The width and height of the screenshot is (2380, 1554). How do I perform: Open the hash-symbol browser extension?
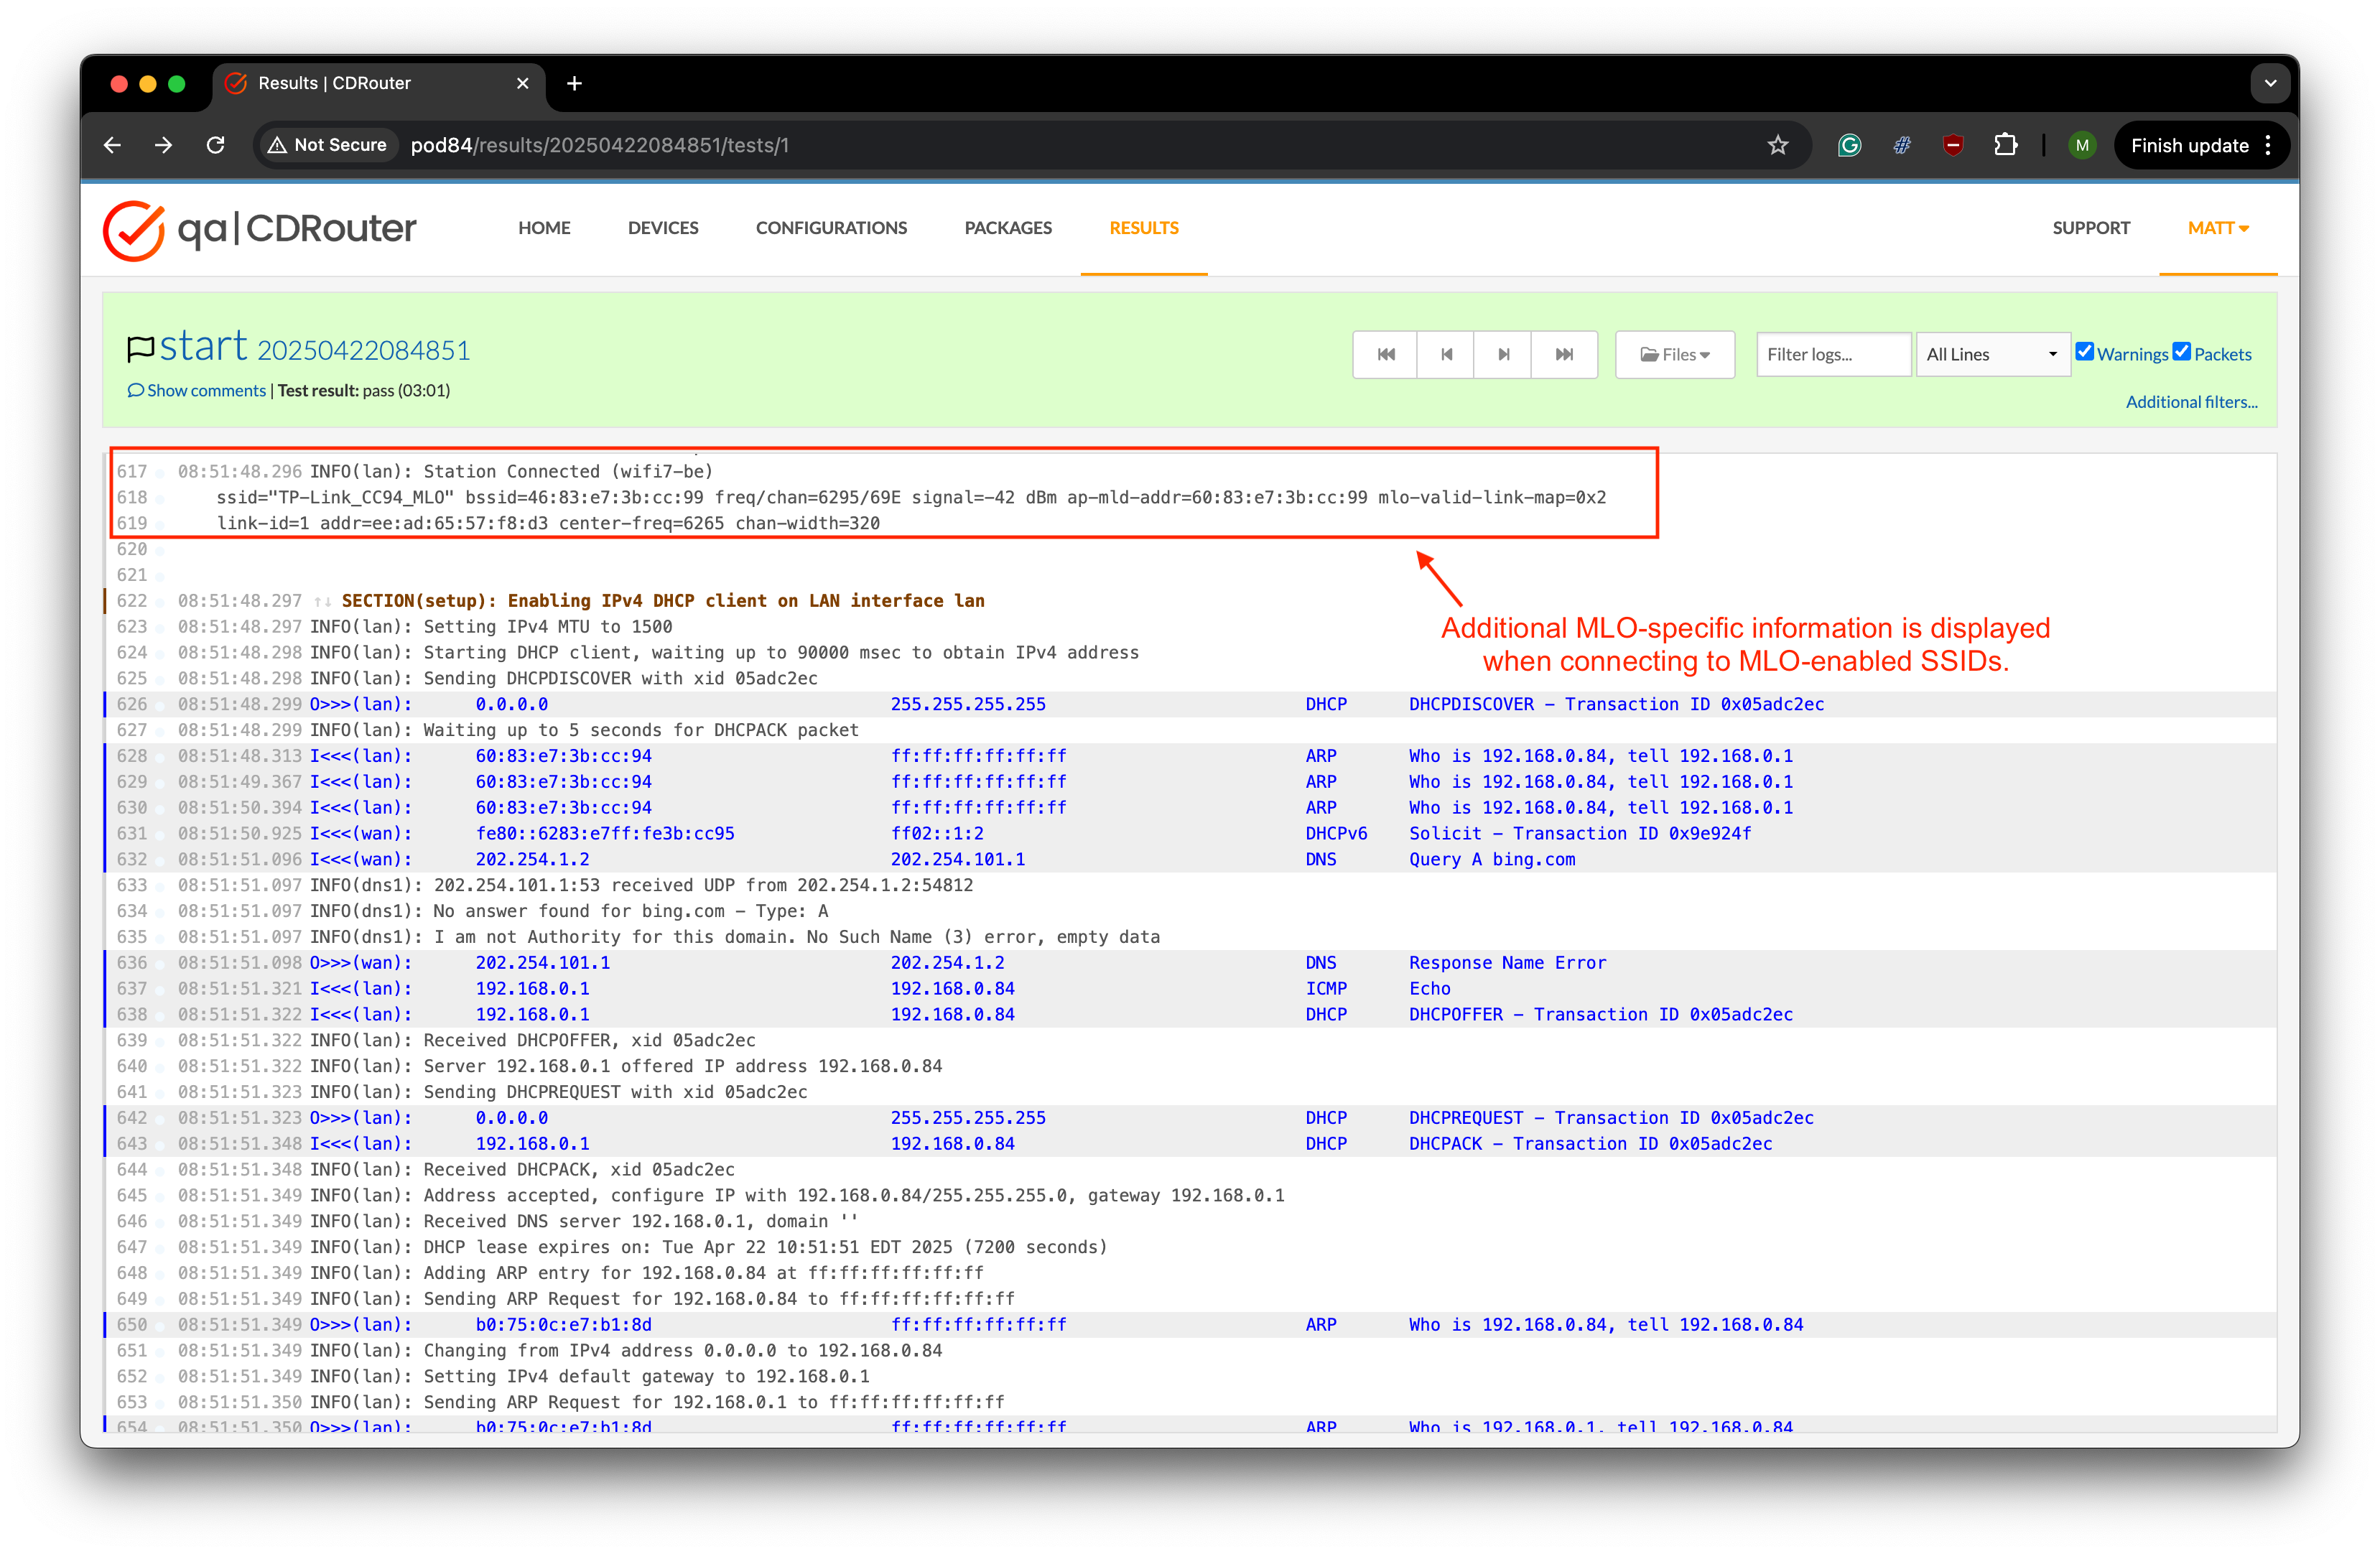point(1901,145)
